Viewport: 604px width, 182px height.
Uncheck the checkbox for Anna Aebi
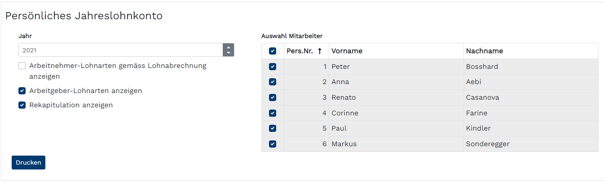(273, 82)
